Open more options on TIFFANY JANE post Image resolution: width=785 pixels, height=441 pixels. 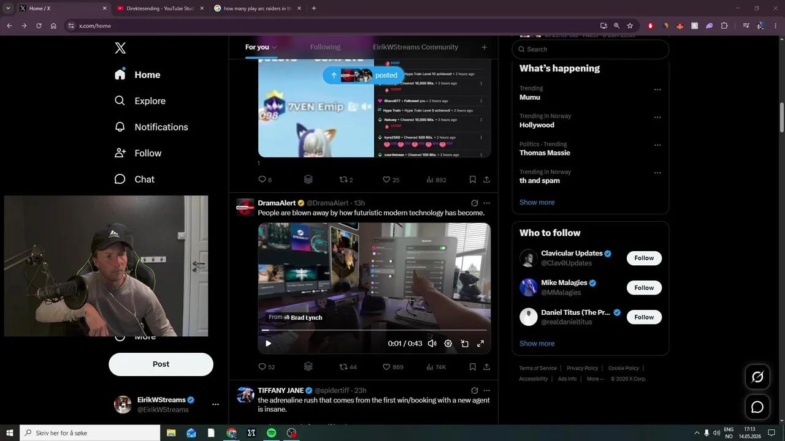coord(486,390)
